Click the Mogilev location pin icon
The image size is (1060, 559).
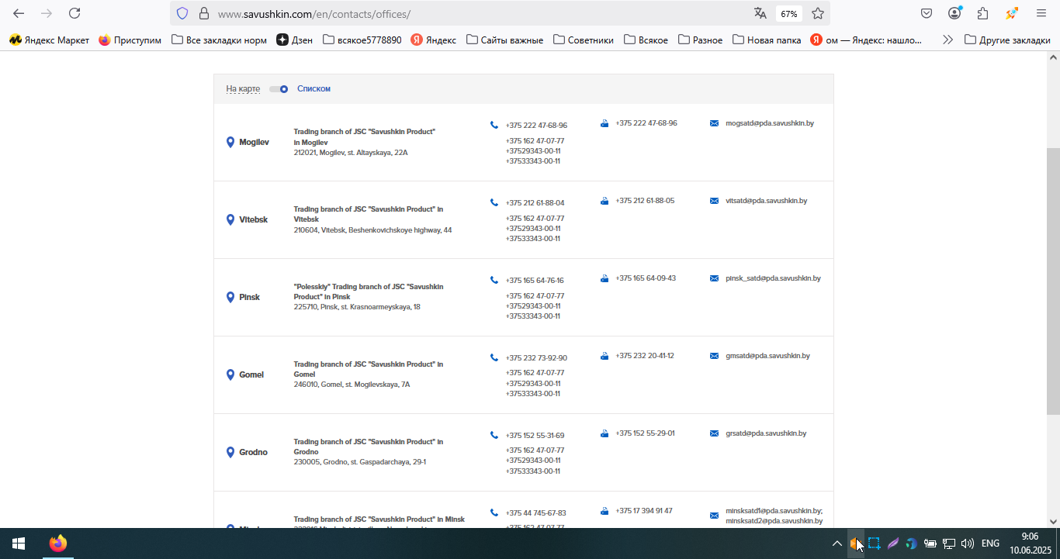(x=230, y=143)
